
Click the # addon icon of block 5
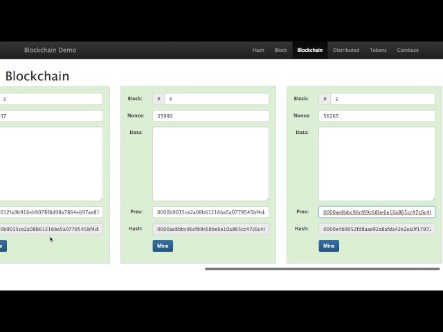coord(325,99)
